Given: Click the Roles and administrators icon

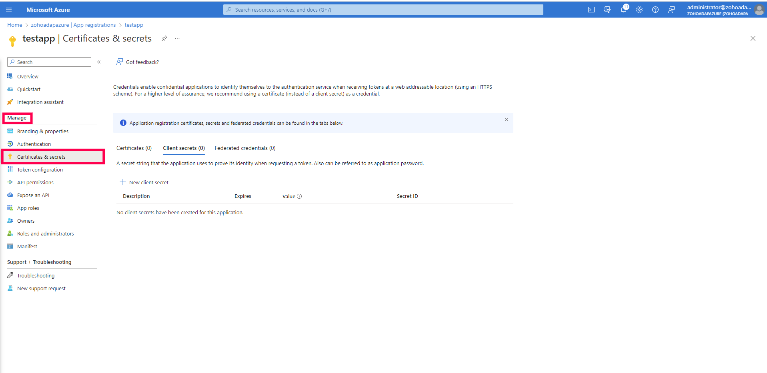Looking at the screenshot, I should pyautogui.click(x=10, y=233).
